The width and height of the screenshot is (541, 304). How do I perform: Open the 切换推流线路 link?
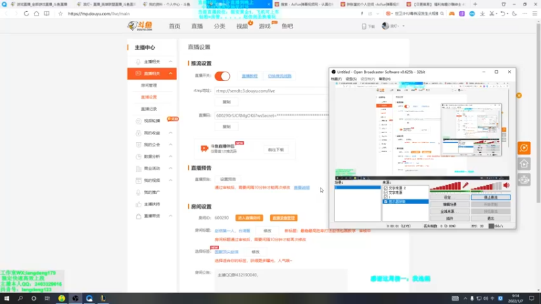[279, 76]
